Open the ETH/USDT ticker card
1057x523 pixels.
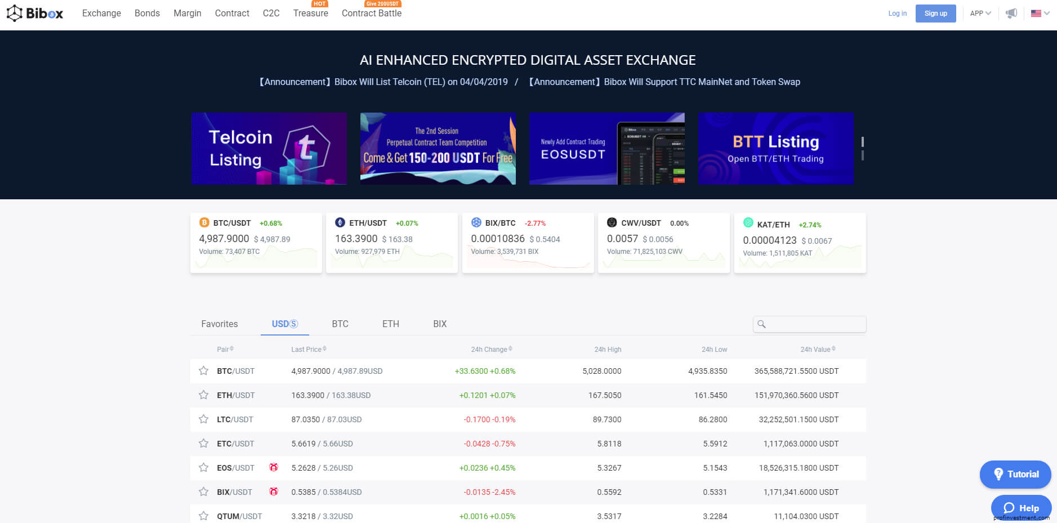(392, 243)
